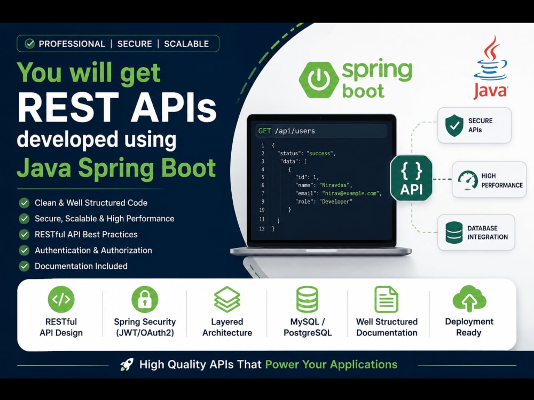534x400 pixels.
Task: Click the check next to Clean & Well Structured Code
Action: point(24,203)
